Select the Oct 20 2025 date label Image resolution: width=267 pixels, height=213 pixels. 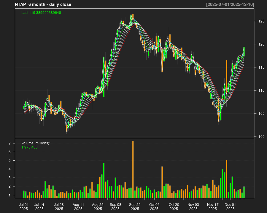coord(174,206)
